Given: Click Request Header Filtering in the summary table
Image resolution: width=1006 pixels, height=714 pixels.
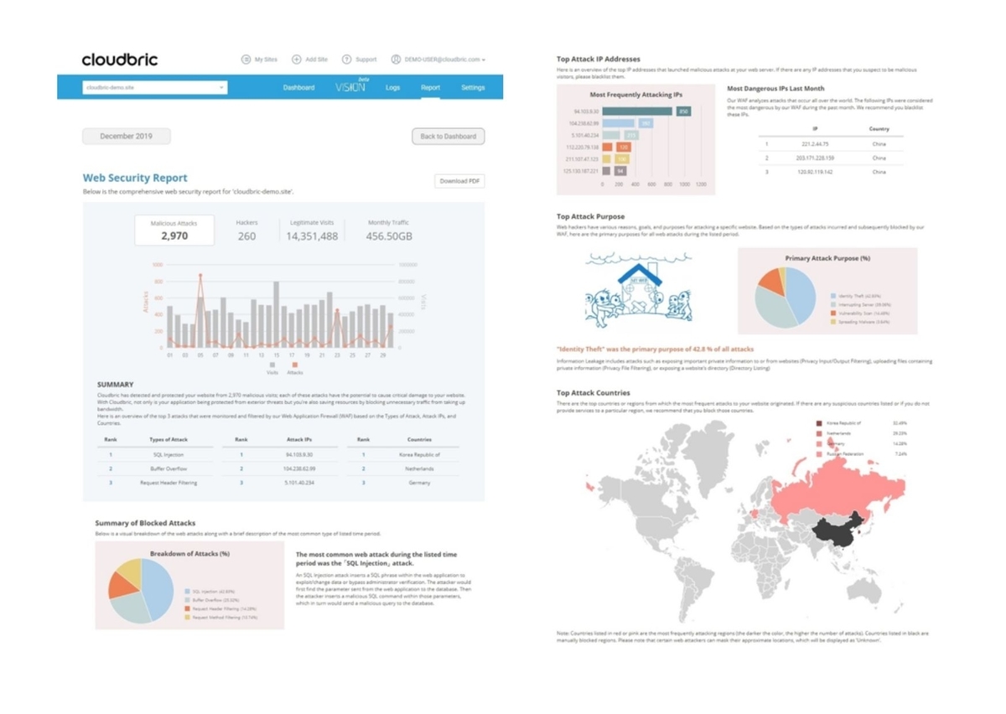Looking at the screenshot, I should 169,482.
